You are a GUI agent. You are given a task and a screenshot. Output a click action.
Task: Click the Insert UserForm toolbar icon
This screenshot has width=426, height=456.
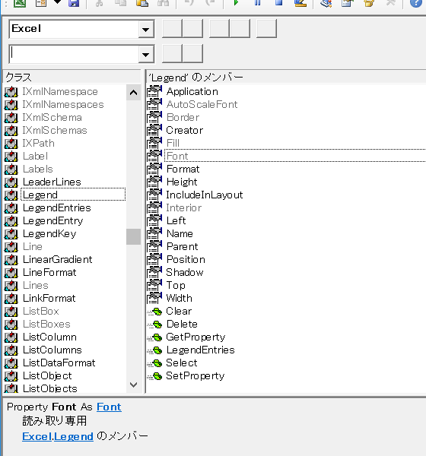pos(41,3)
